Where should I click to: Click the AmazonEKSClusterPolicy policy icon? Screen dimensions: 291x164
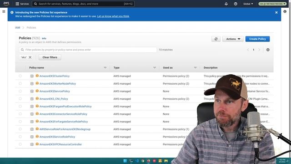pos(37,76)
